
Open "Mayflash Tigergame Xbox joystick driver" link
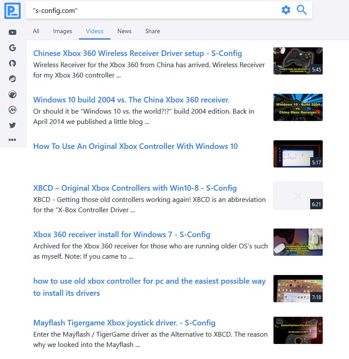pyautogui.click(x=124, y=323)
